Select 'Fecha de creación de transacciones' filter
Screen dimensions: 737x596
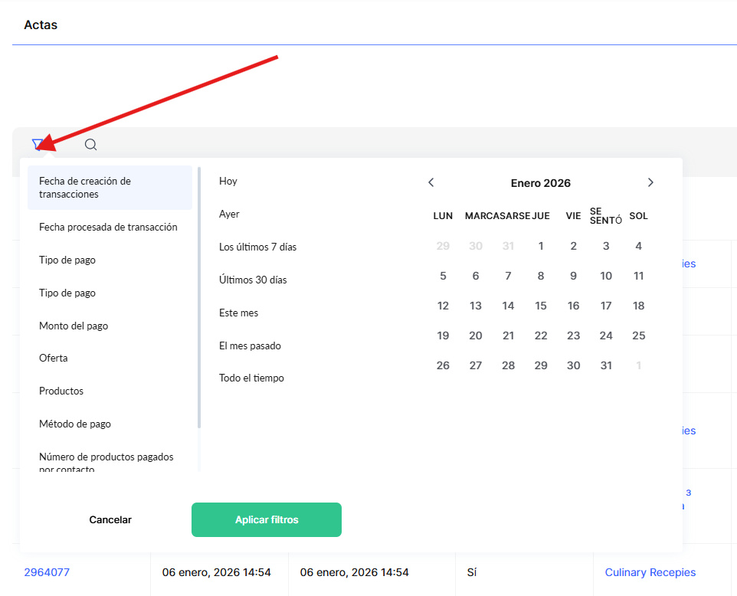pos(110,188)
